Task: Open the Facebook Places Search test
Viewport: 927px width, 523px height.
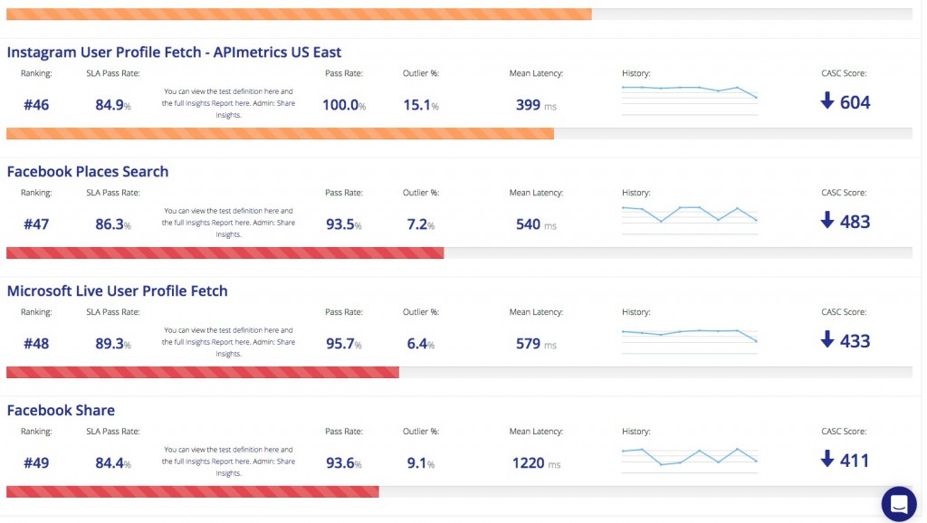Action: (x=88, y=171)
